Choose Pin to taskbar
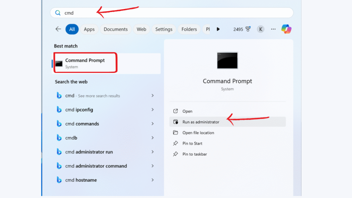Viewport: 352px width, 198px height. [x=228, y=154]
